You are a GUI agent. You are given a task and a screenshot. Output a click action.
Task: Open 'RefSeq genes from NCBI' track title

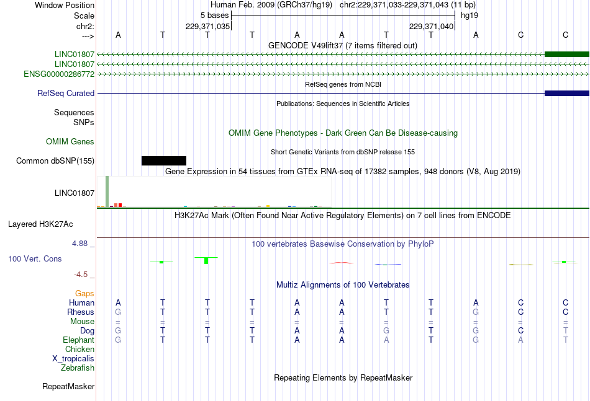coord(343,84)
